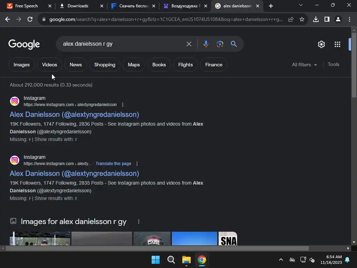Filter results by Books
357x268 pixels.
159,65
